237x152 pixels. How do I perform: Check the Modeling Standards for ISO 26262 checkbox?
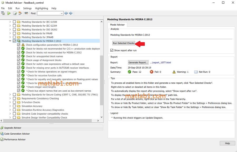click(x=14, y=30)
